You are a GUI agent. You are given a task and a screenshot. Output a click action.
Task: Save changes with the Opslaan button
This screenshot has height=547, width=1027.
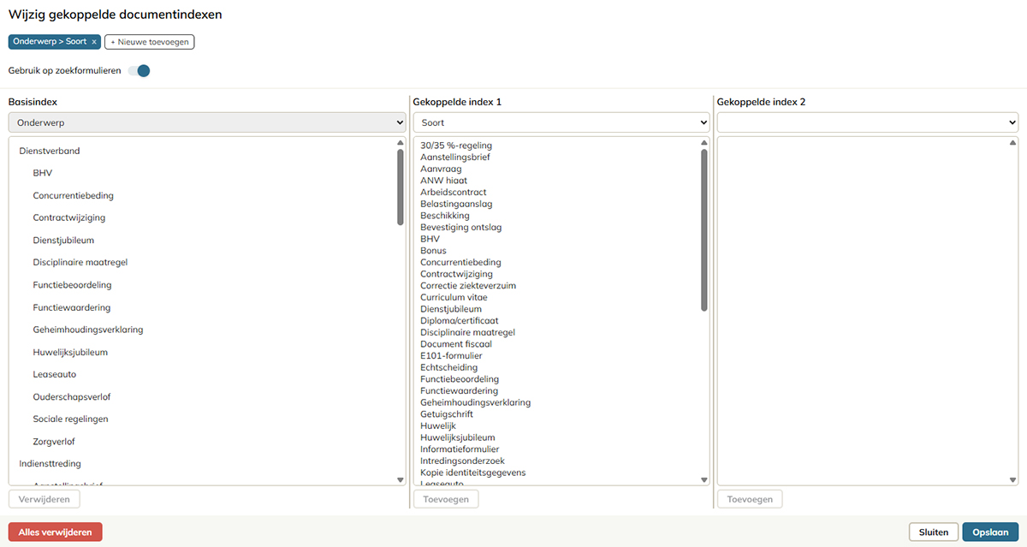(991, 532)
